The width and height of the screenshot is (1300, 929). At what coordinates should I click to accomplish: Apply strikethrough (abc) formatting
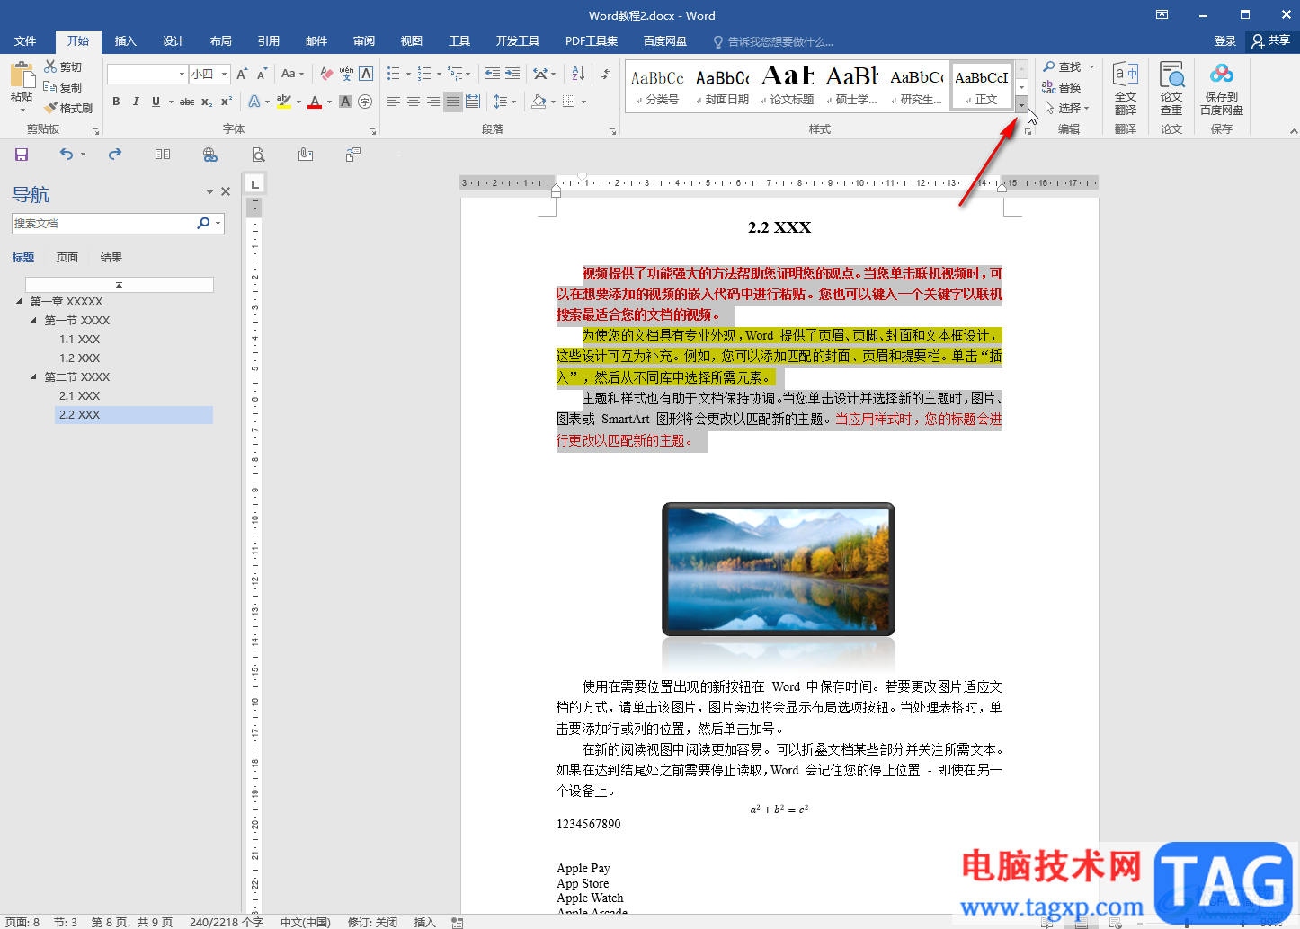point(187,102)
